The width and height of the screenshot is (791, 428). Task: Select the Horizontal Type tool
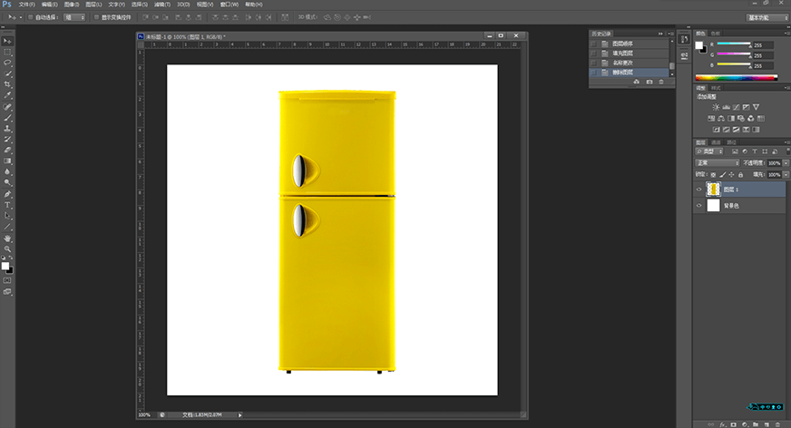coord(7,205)
